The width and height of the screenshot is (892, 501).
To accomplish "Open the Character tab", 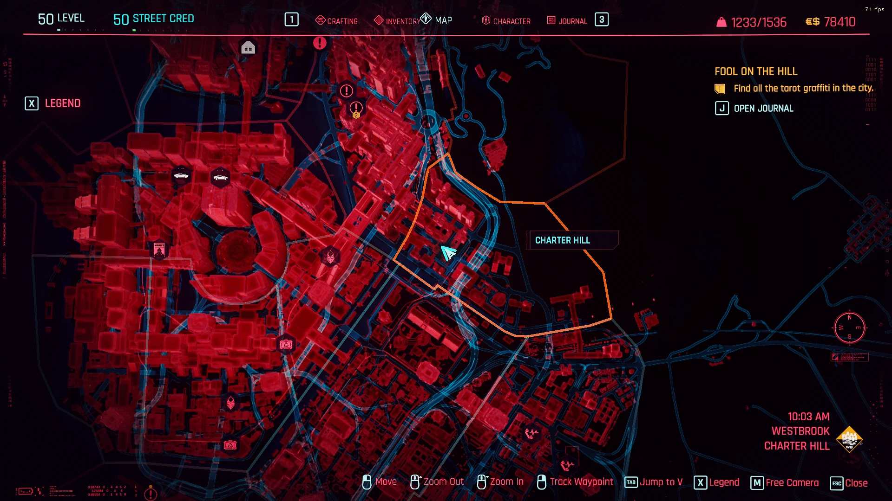I will pos(506,21).
